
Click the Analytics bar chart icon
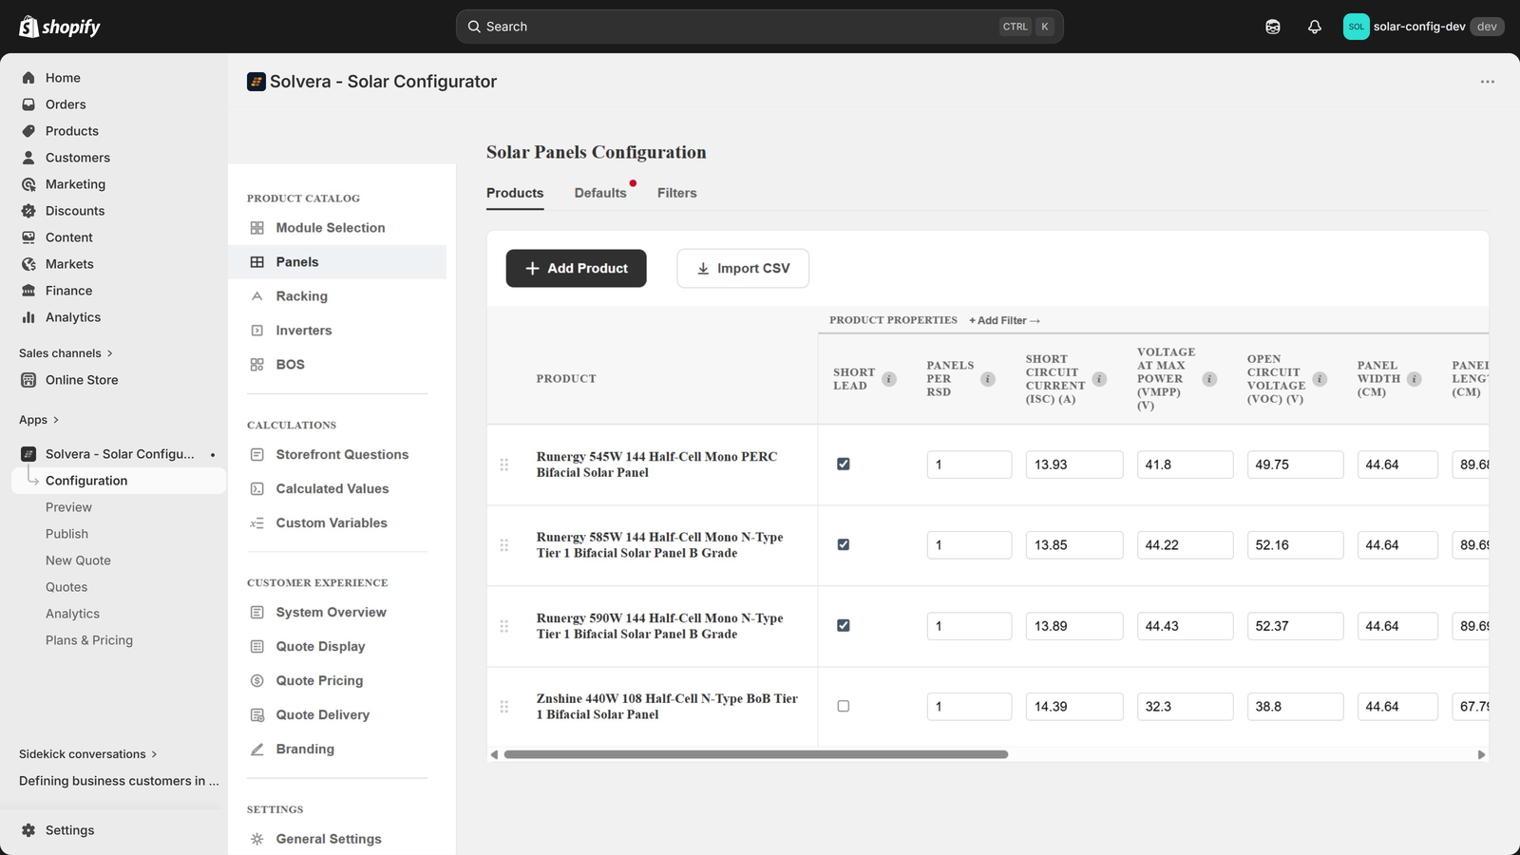(28, 317)
